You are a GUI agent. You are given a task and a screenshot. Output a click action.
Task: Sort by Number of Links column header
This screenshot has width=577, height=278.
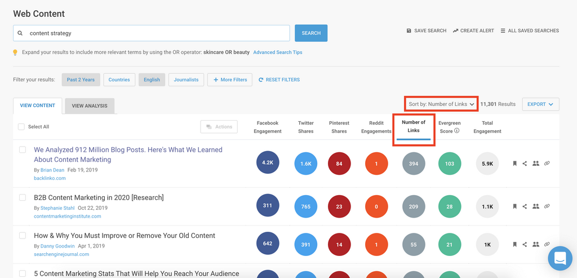pos(414,127)
